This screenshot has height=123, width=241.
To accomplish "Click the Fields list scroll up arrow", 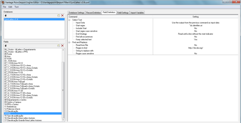I will coord(63,50).
